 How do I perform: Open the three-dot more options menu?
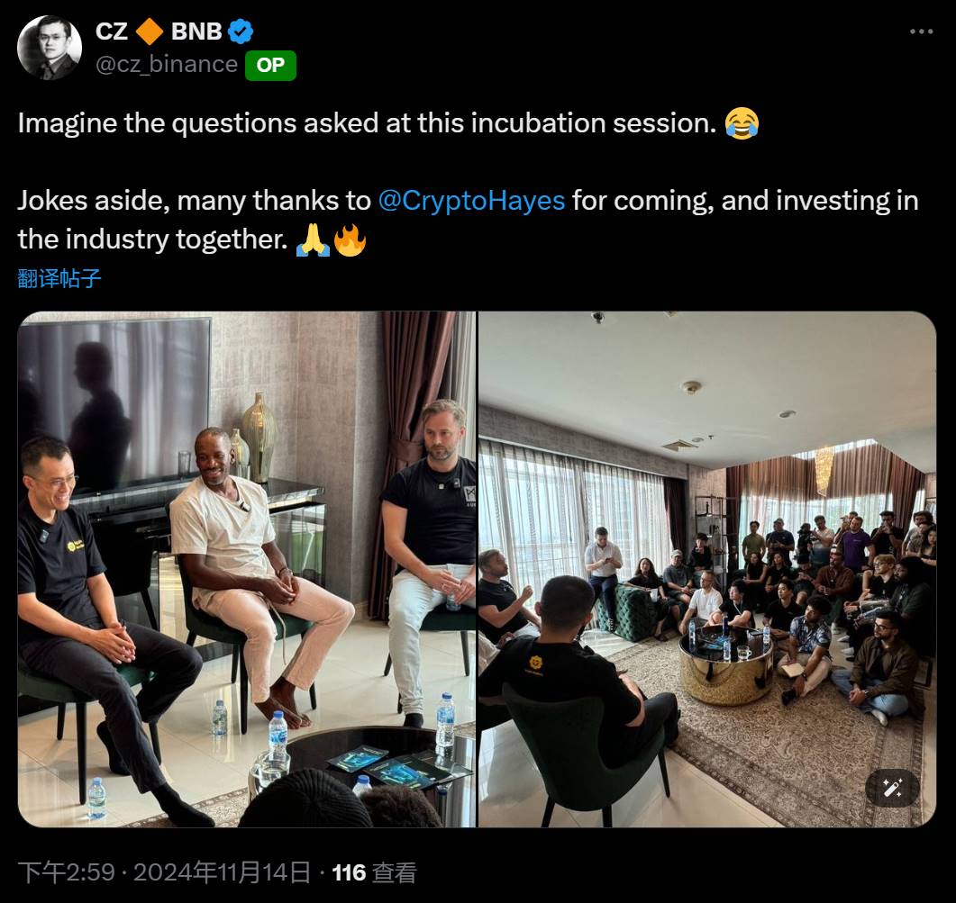tap(923, 30)
